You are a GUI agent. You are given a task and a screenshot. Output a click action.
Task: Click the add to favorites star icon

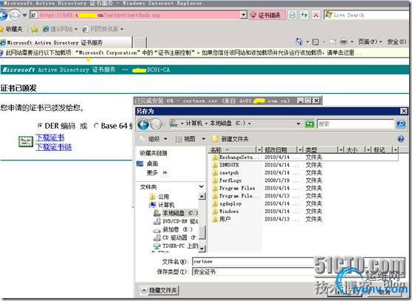(x=35, y=29)
